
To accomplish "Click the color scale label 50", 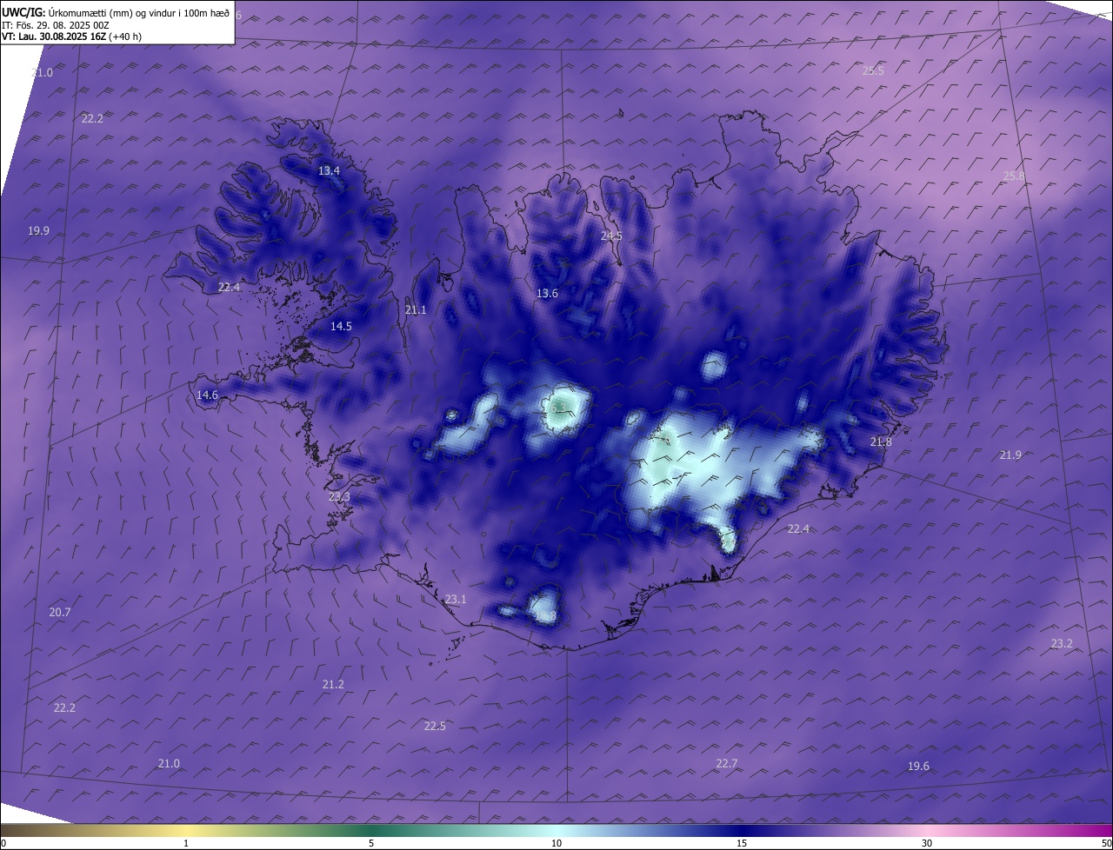I will pyautogui.click(x=1107, y=843).
